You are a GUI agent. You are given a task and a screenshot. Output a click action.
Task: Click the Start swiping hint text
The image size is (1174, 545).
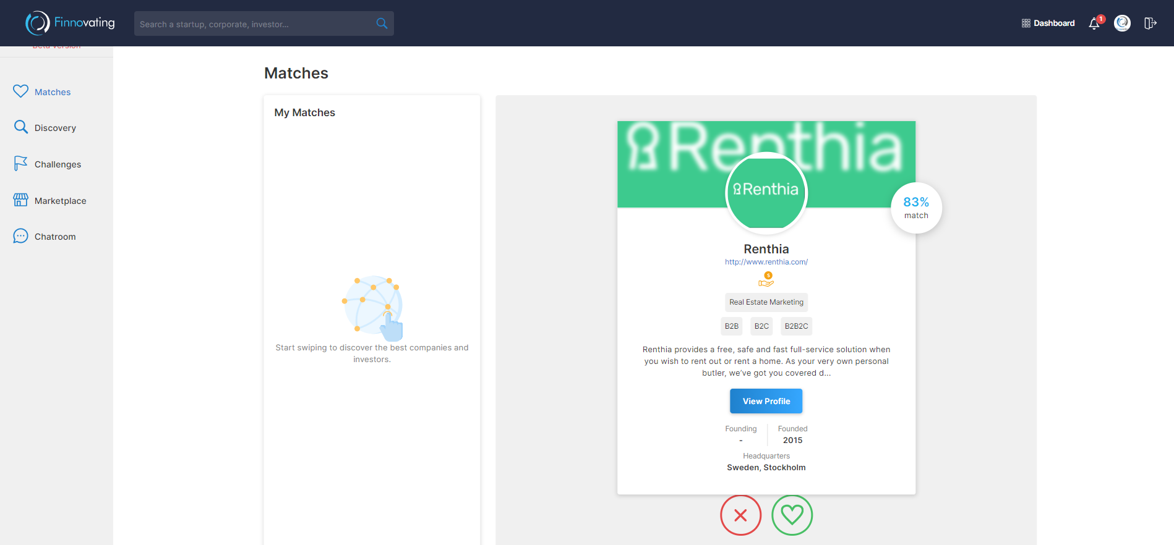click(372, 353)
